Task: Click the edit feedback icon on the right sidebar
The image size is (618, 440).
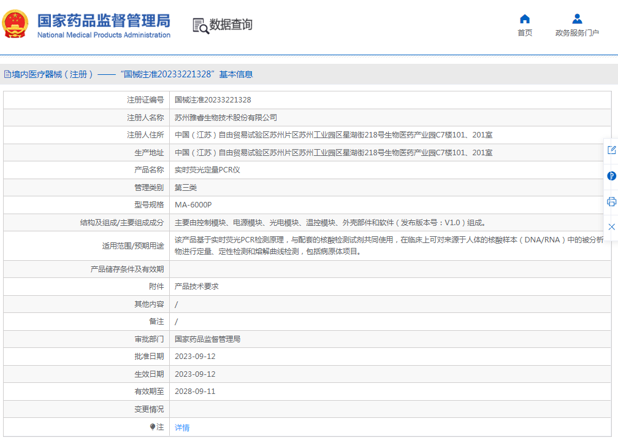Action: pyautogui.click(x=611, y=150)
